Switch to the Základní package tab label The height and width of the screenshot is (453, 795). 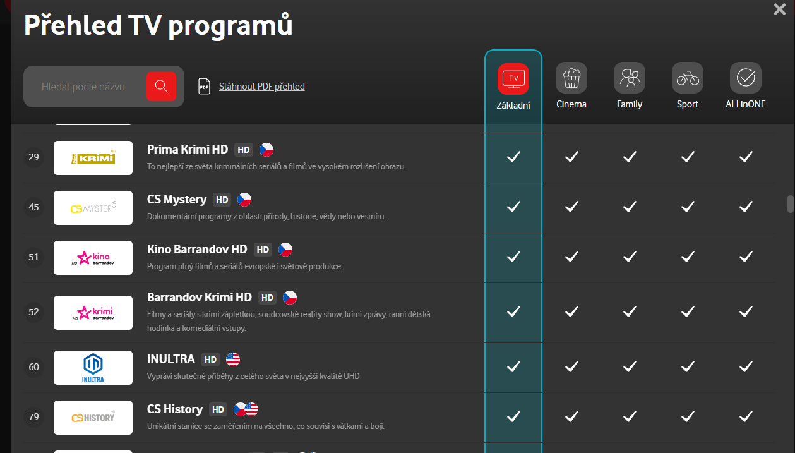(513, 105)
